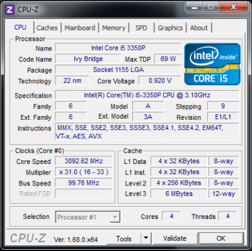Image resolution: width=252 pixels, height=251 pixels.
Task: Click the CPU-Z purple Z title bar icon
Action: (9, 9)
